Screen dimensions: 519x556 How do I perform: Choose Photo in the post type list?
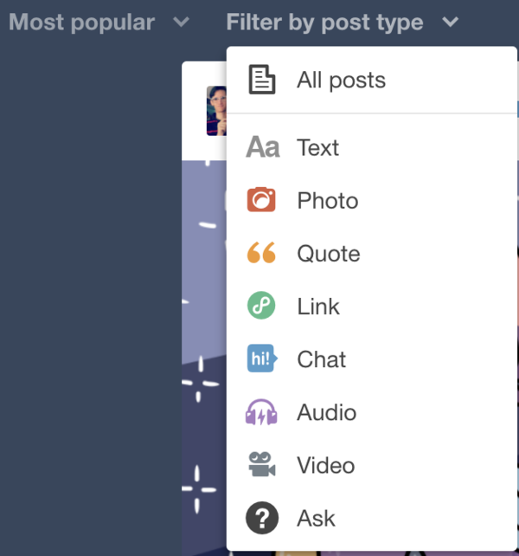tap(372, 200)
